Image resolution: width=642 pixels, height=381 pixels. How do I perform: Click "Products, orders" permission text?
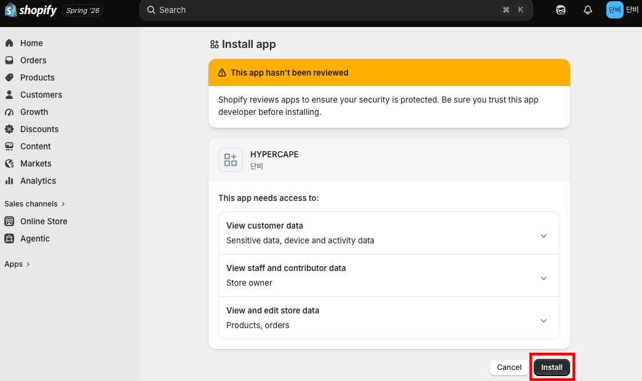[x=258, y=325]
